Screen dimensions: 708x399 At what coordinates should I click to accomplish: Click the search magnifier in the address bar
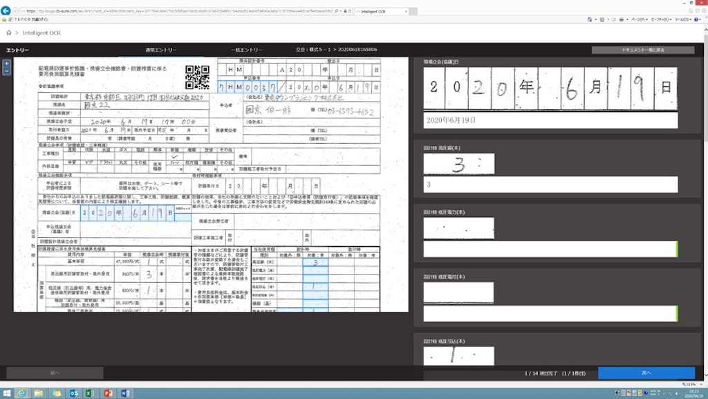click(x=337, y=11)
